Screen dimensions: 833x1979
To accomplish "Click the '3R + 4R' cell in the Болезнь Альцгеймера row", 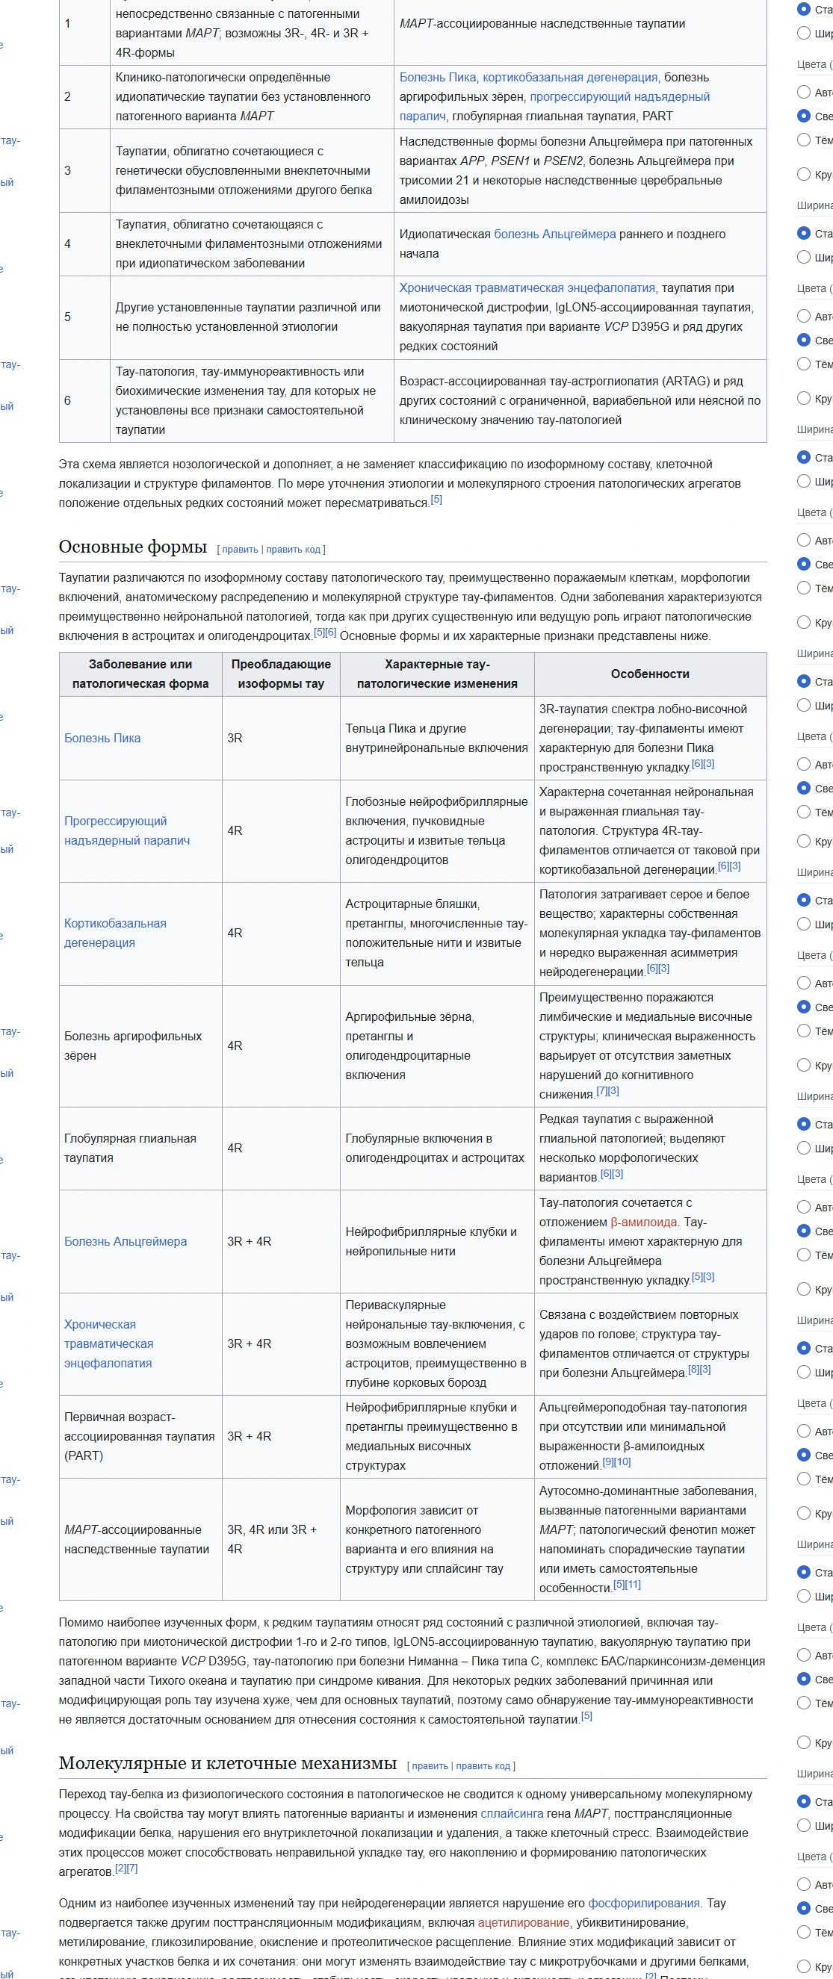I will point(281,1241).
